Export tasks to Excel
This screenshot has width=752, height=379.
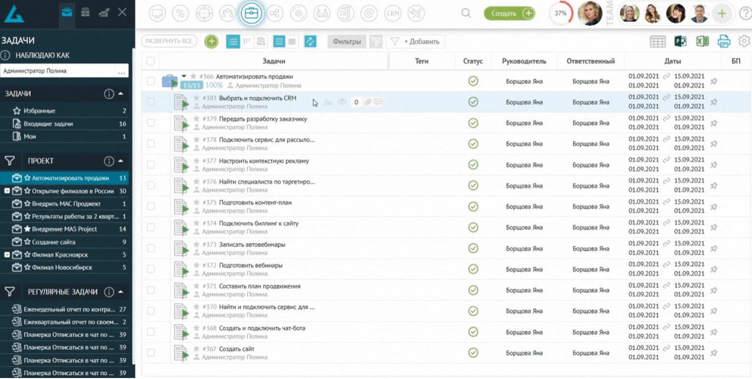pyautogui.click(x=702, y=42)
